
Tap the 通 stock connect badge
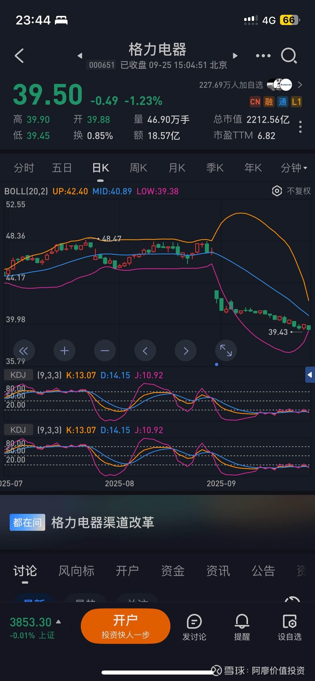pos(282,102)
